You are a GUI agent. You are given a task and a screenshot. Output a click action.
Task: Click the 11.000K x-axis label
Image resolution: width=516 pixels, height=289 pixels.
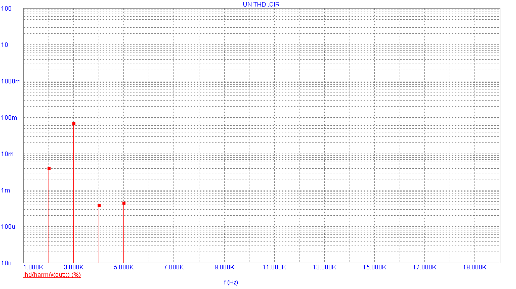point(274,267)
